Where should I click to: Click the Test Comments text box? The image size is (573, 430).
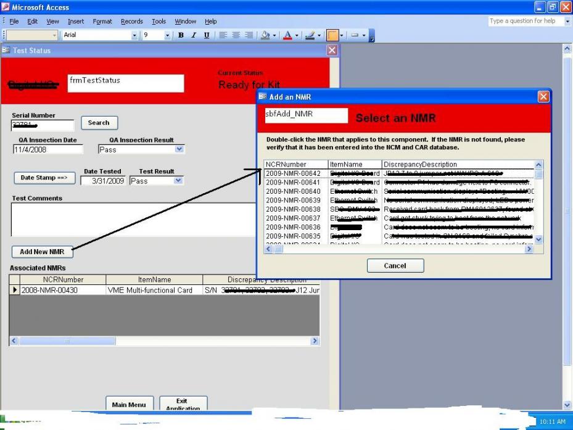134,220
